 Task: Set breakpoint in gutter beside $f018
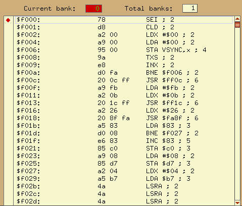(8, 118)
